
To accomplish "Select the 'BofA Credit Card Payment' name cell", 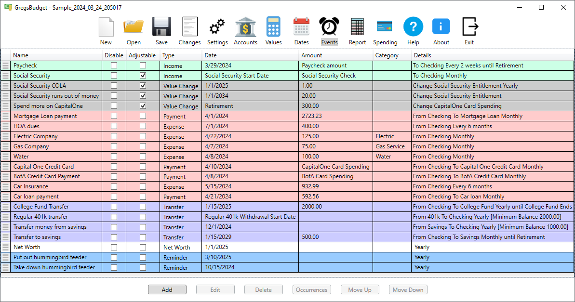I will 56,176.
